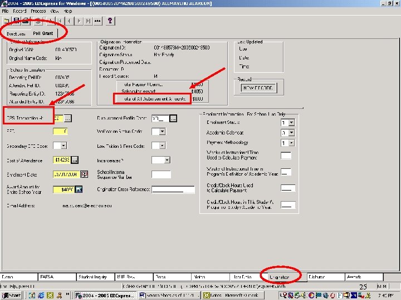Image resolution: width=401 pixels, height=300 pixels.
Task: Click the EFC input field
Action: (x=60, y=131)
